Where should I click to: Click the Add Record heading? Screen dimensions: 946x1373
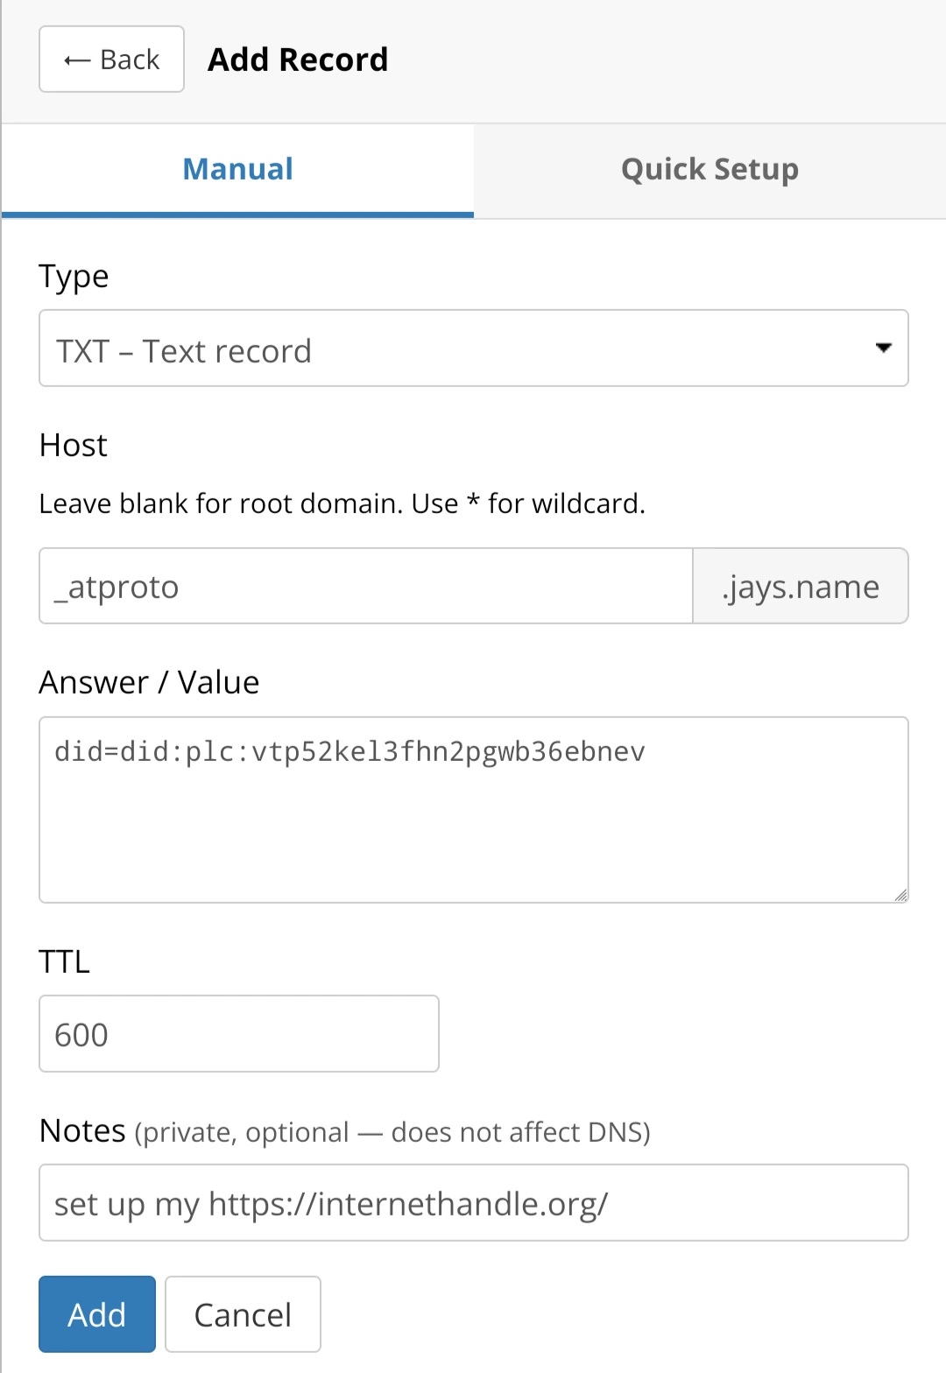tap(298, 60)
